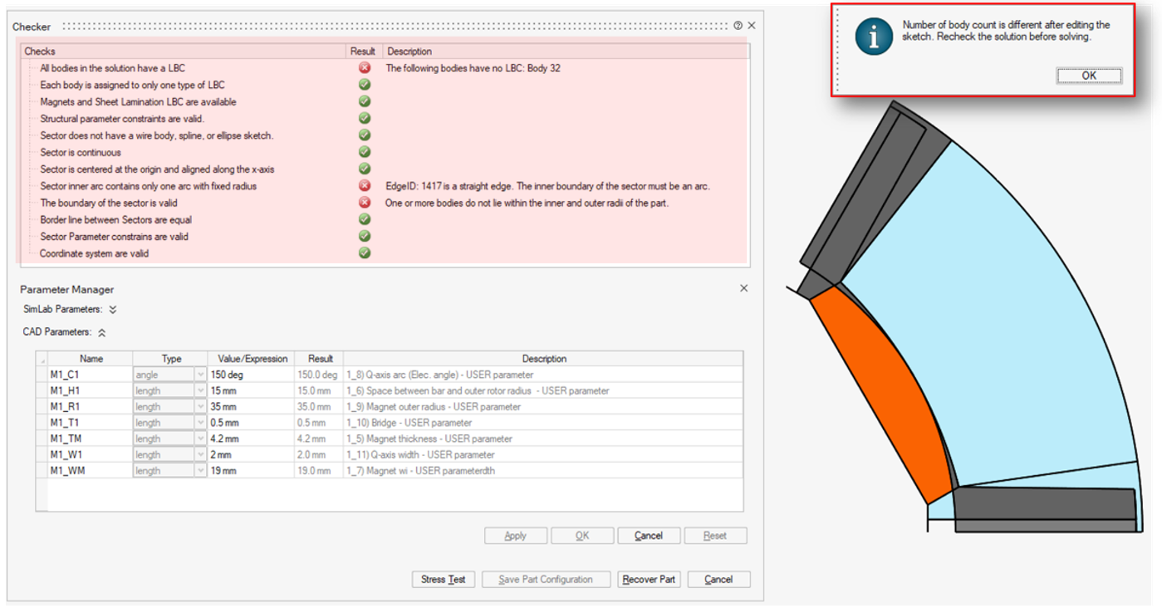
Task: Sort table by Name column header
Action: tap(91, 359)
